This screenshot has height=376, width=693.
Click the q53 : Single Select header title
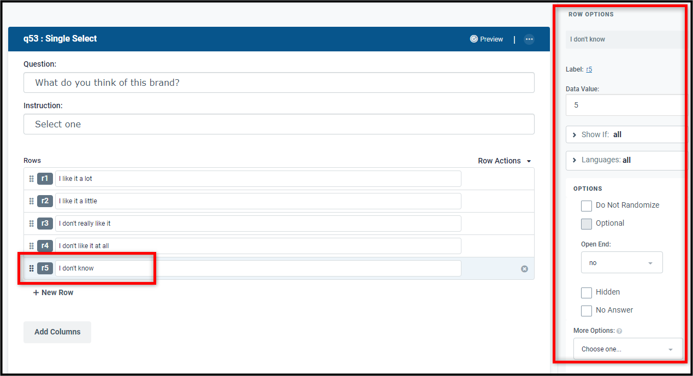60,39
